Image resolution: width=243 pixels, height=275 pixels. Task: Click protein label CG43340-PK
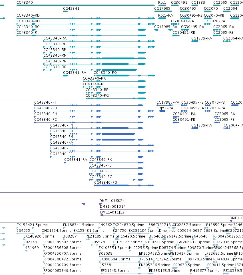click(101, 160)
